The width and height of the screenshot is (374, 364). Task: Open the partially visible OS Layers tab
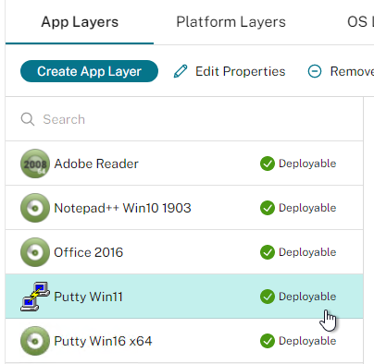click(x=360, y=22)
